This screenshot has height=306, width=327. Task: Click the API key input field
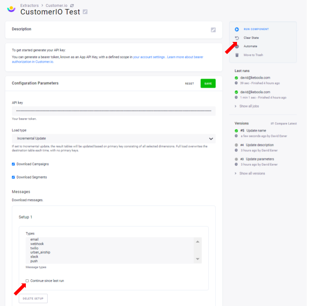click(114, 111)
